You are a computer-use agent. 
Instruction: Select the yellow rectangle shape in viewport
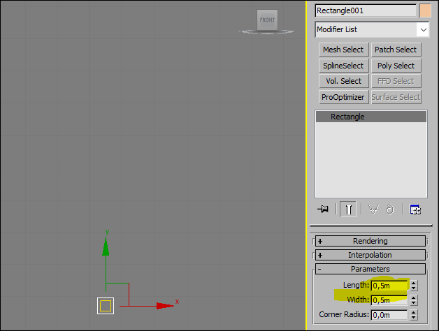tap(106, 306)
